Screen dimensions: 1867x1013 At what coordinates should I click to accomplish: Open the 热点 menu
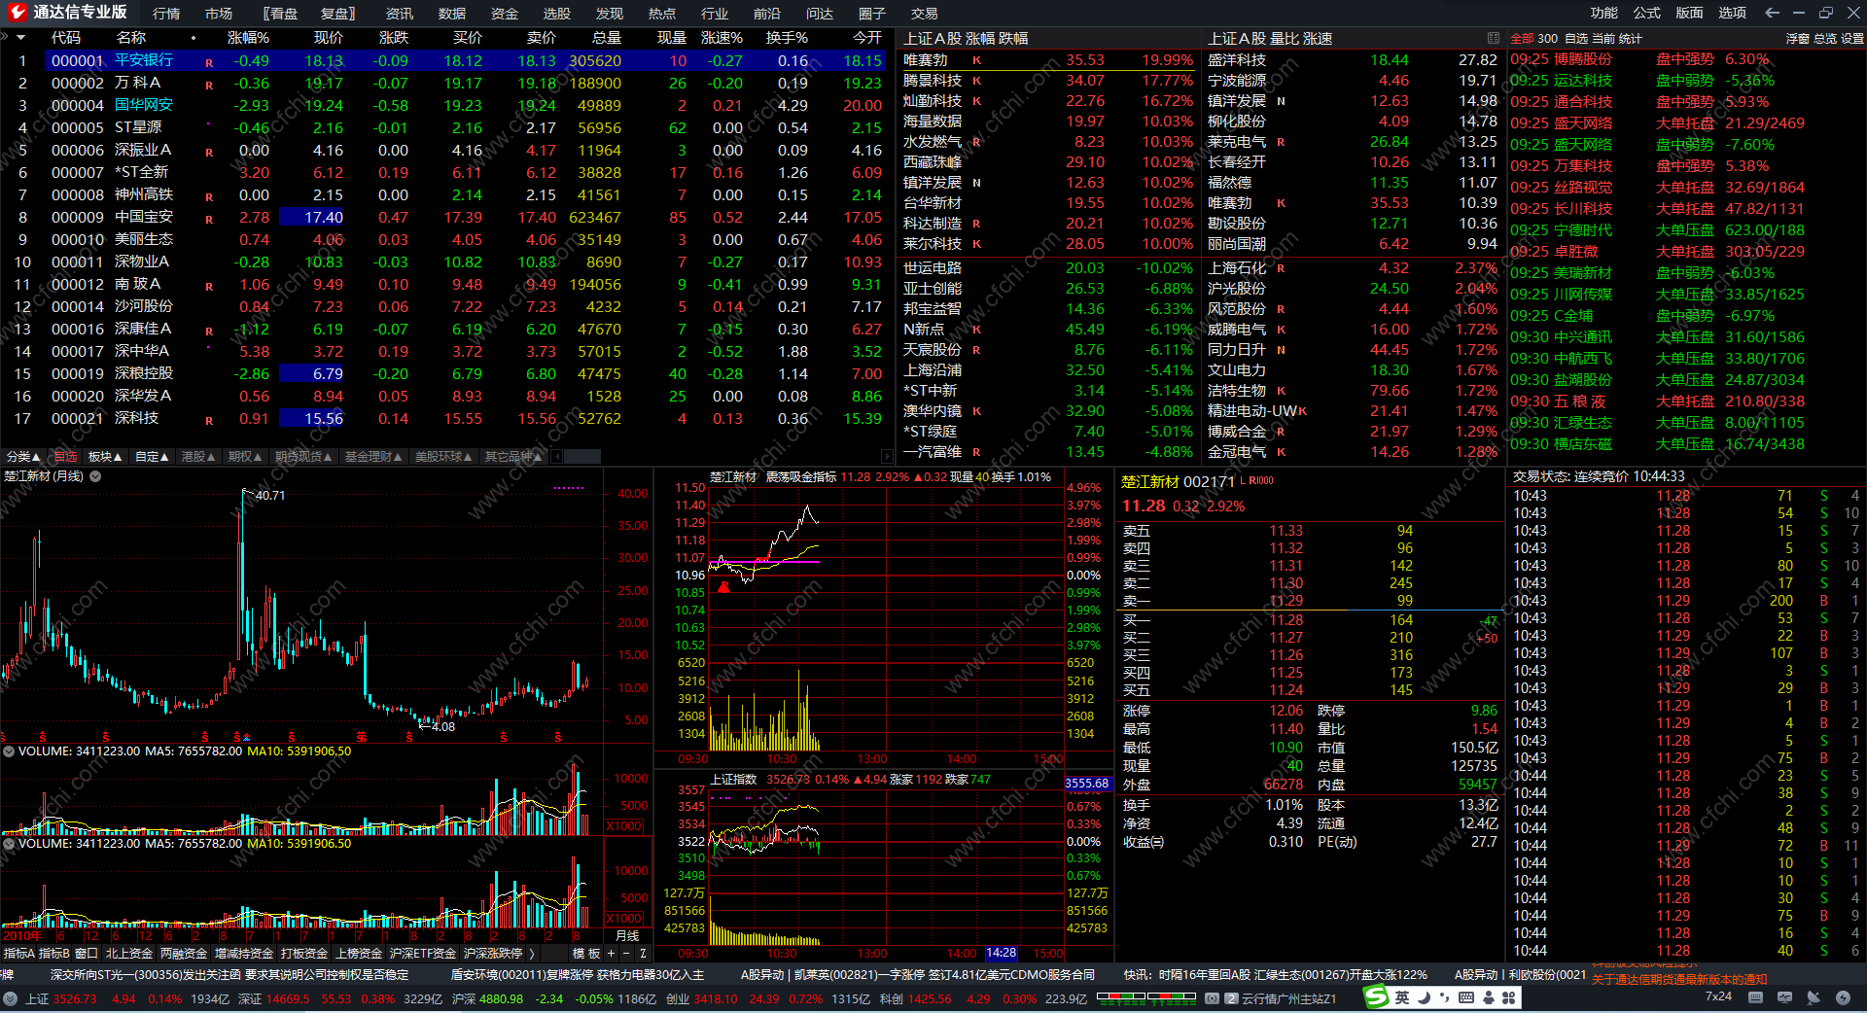[662, 14]
